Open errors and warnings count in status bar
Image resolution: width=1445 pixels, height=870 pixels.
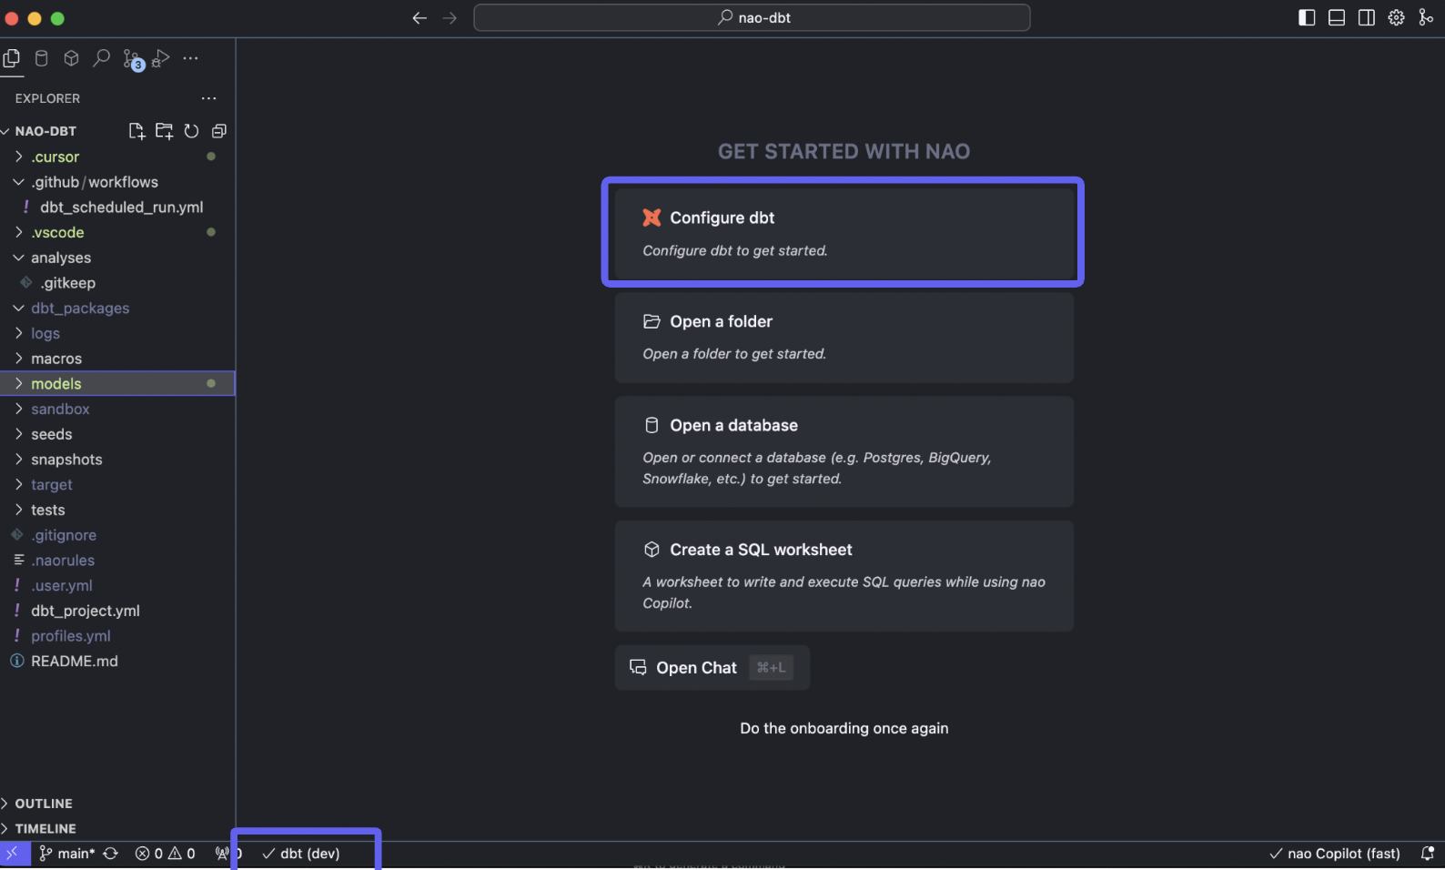[166, 854]
